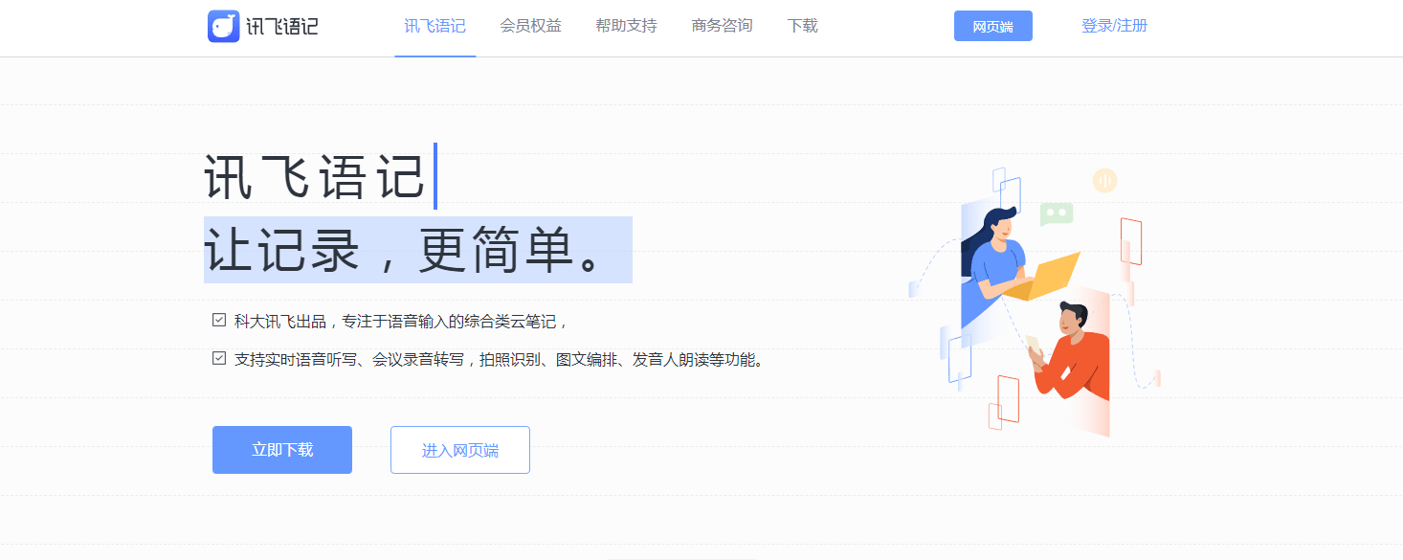
Task: Click the checkmark icon before 支持实时语音听写
Action: point(218,359)
